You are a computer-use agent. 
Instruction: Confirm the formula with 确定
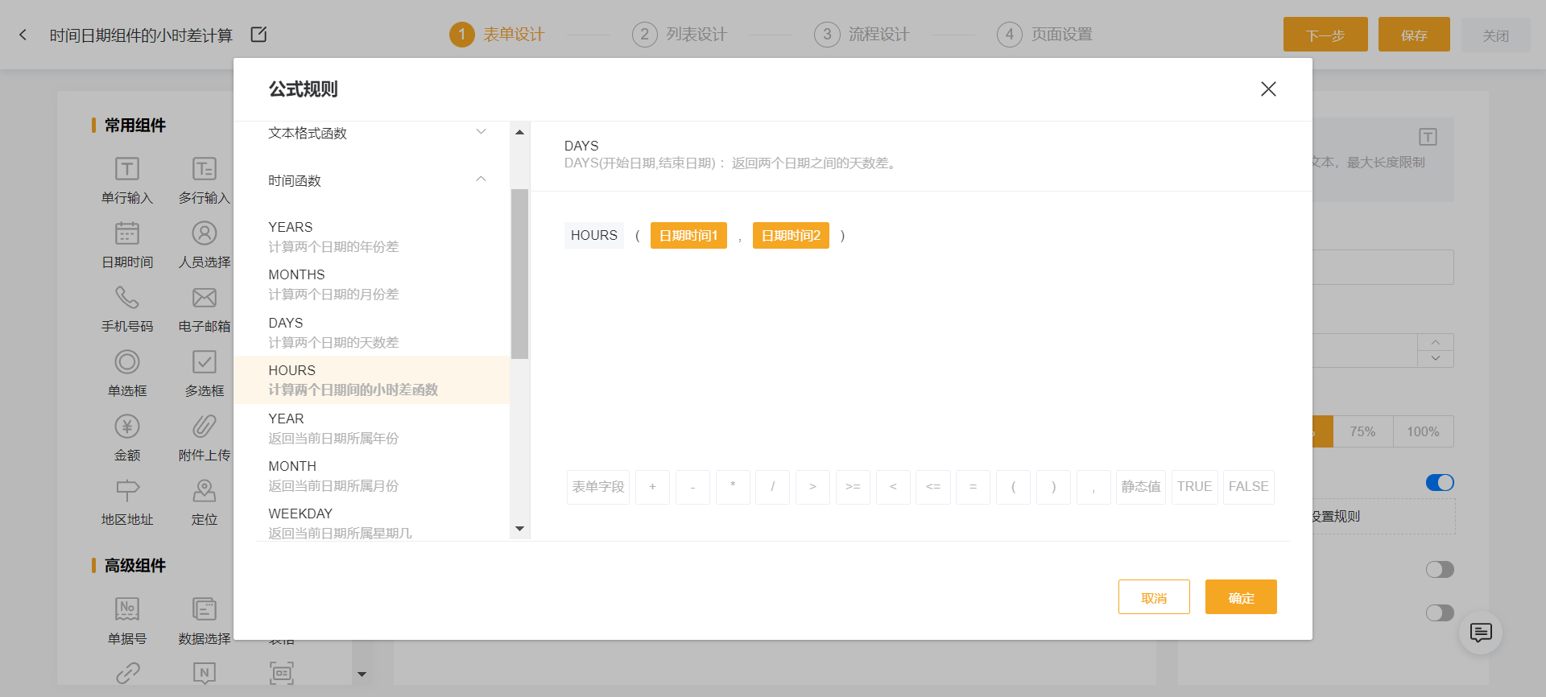(1241, 597)
